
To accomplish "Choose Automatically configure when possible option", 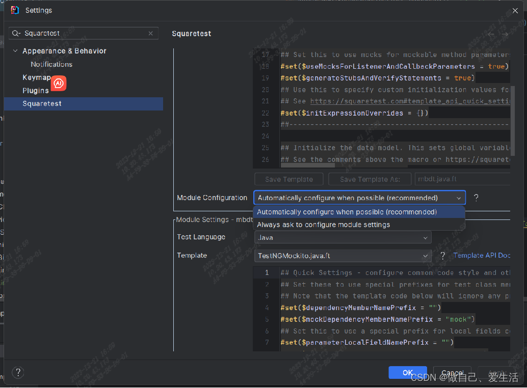I will pyautogui.click(x=359, y=212).
